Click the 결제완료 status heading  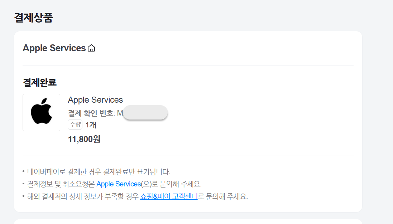(x=40, y=82)
